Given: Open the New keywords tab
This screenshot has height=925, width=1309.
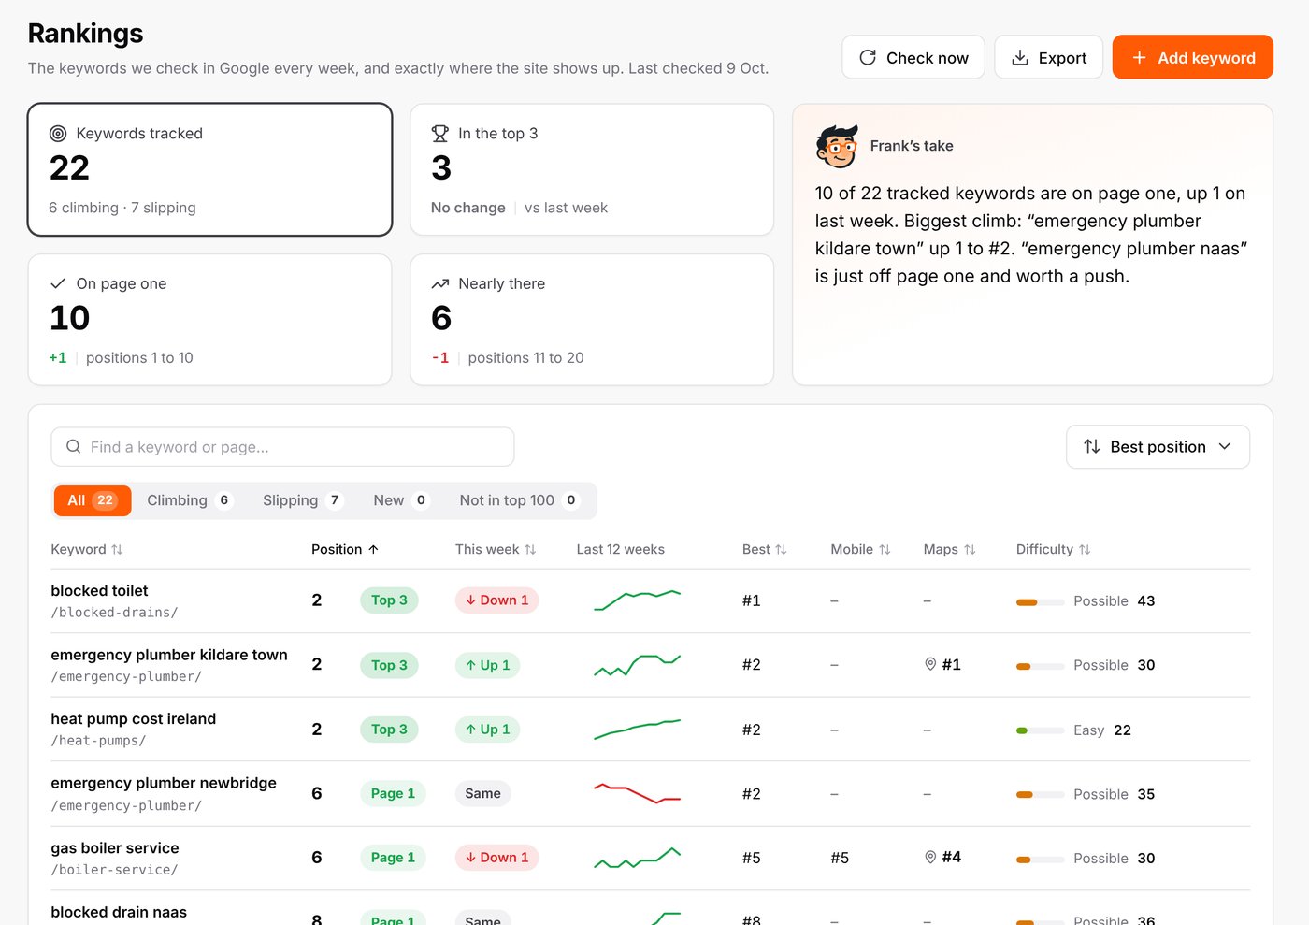Looking at the screenshot, I should (x=400, y=500).
